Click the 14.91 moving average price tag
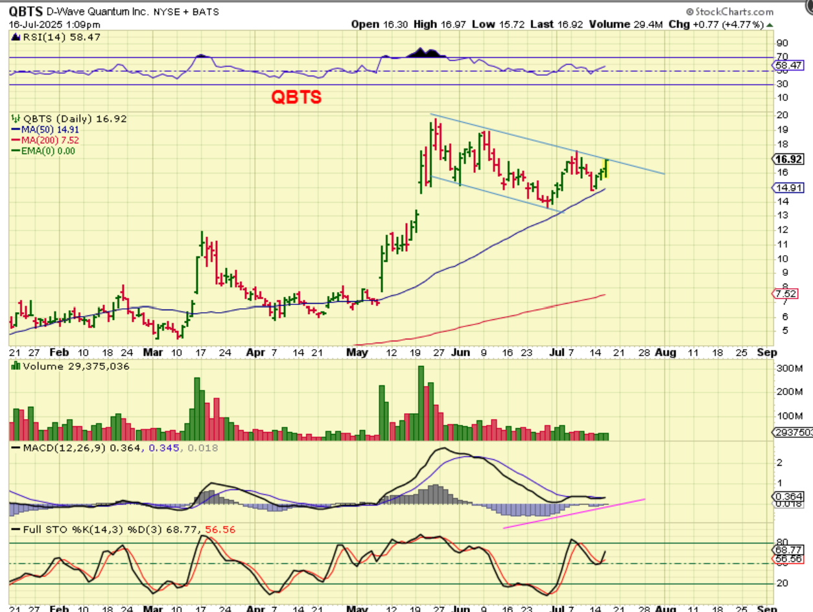This screenshot has width=813, height=612. 787,188
